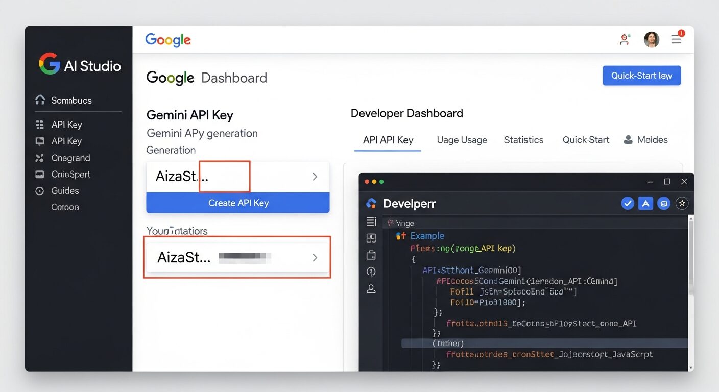Click the star icon in Develperr toolbar
The image size is (719, 392).
click(x=682, y=204)
